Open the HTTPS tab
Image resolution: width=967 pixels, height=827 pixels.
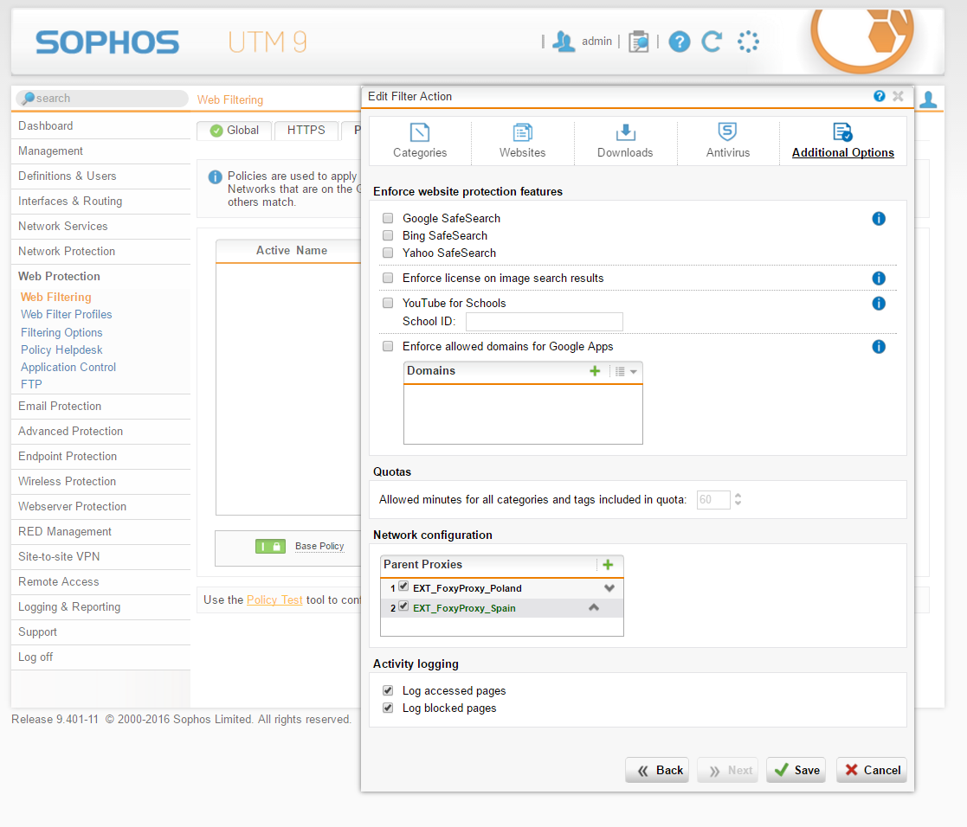coord(306,131)
